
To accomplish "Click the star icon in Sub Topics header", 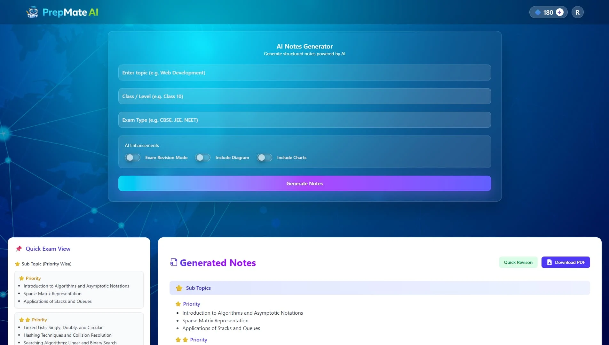I will click(179, 288).
